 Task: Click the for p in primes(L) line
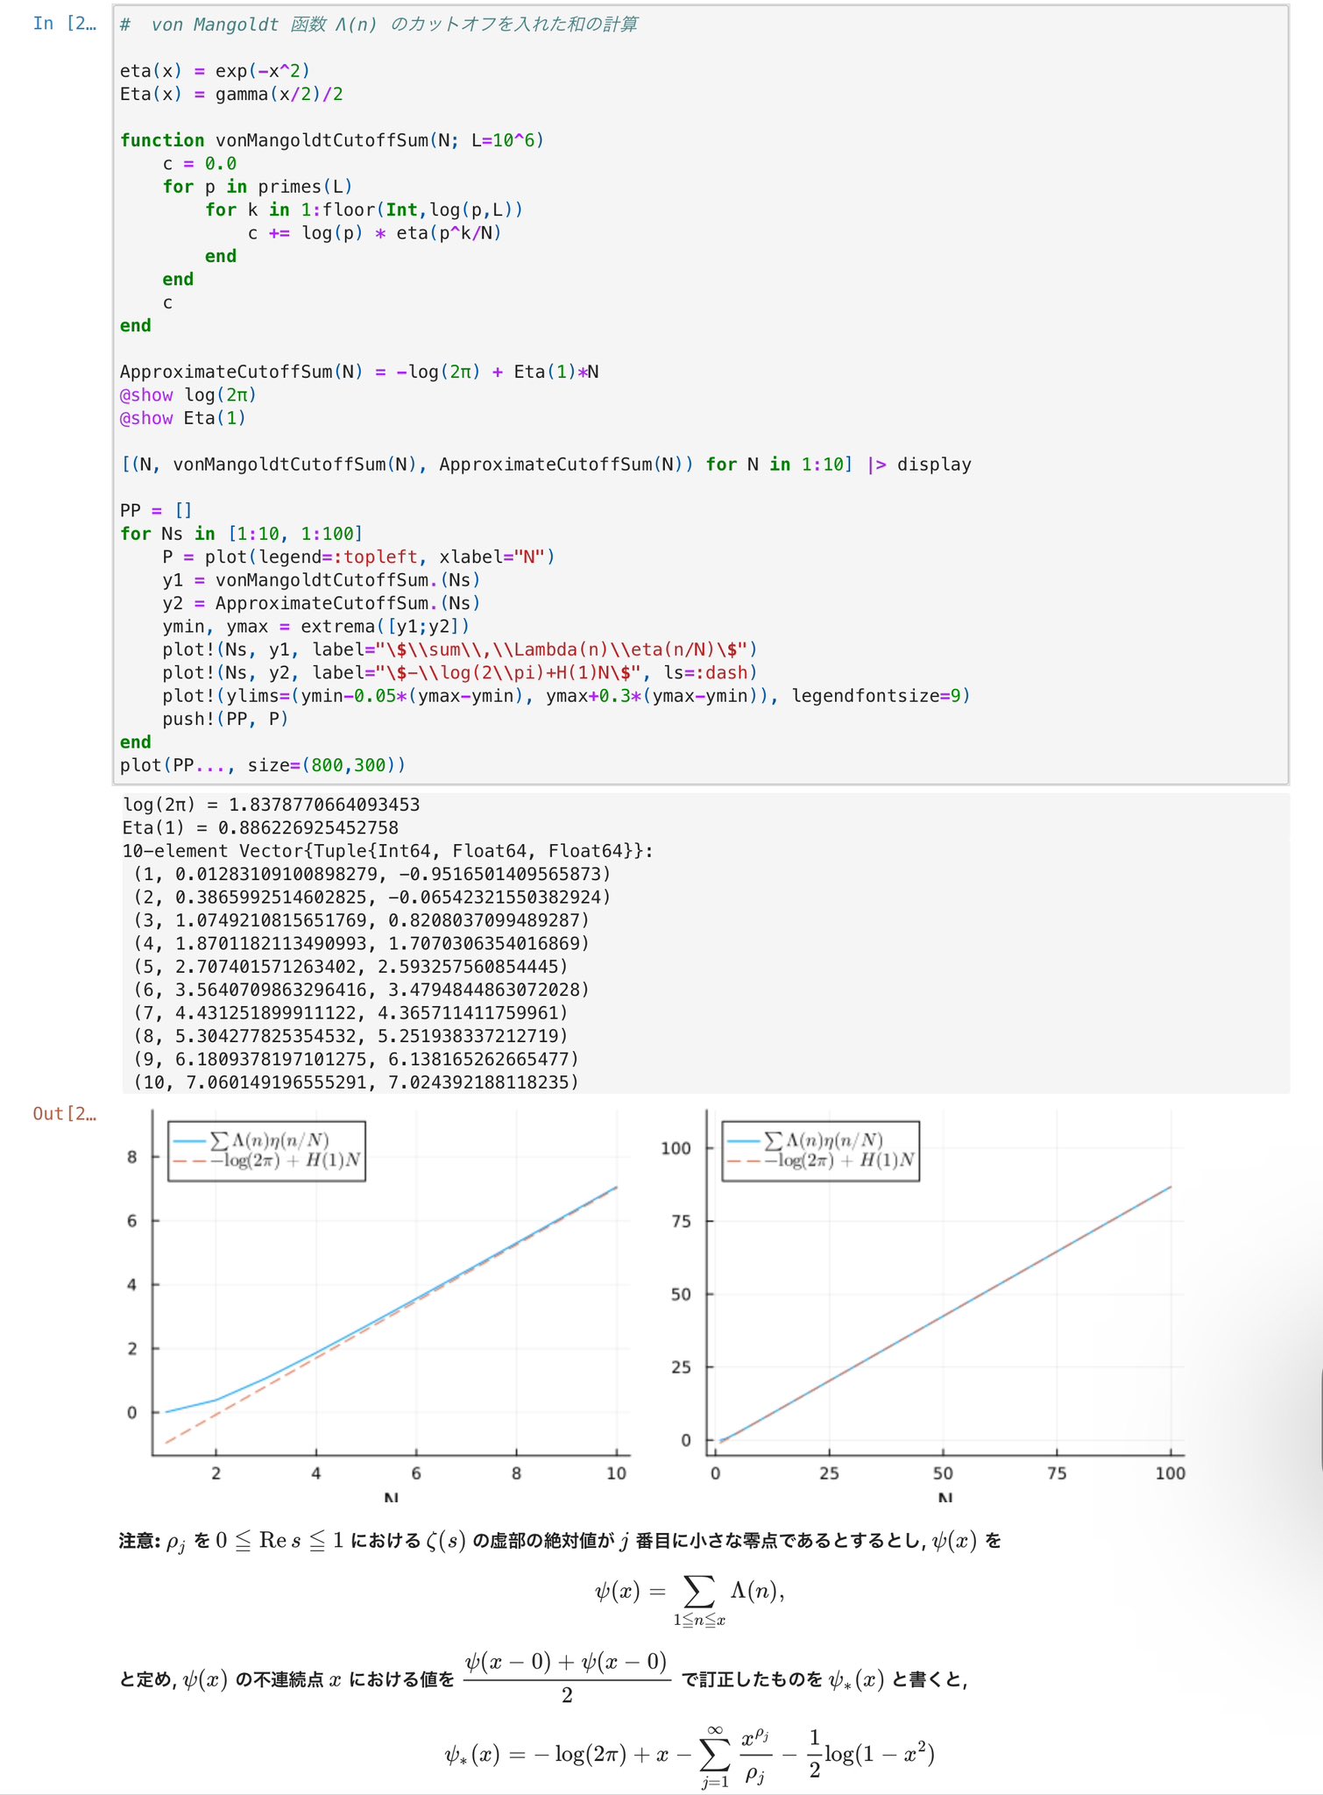click(x=258, y=187)
